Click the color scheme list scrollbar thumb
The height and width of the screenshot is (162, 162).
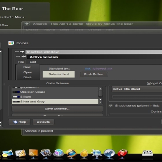(x=100, y=94)
